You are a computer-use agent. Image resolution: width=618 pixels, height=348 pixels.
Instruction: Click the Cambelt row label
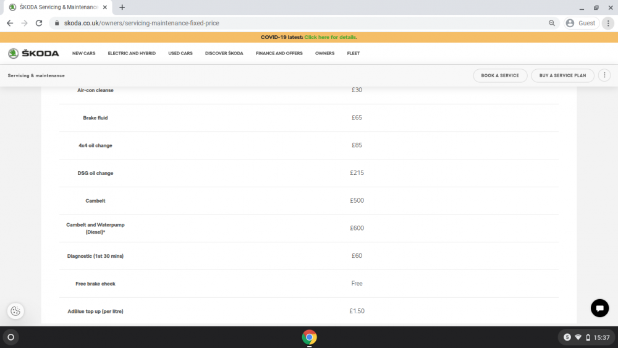click(x=95, y=201)
